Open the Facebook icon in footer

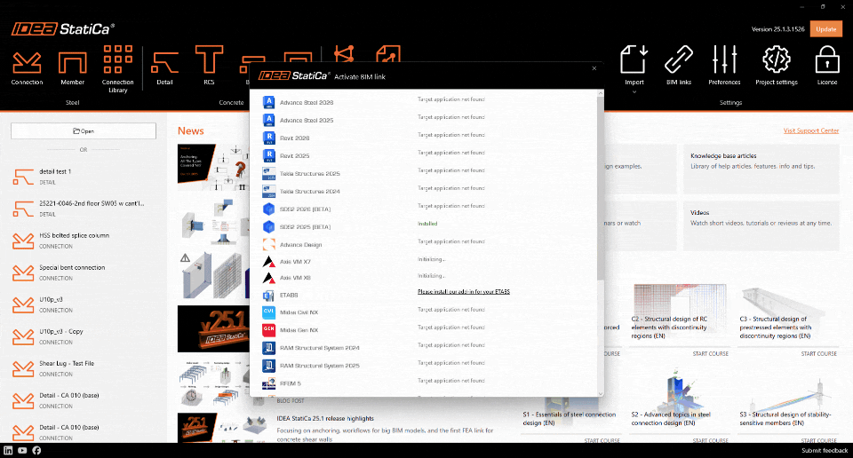click(x=36, y=450)
